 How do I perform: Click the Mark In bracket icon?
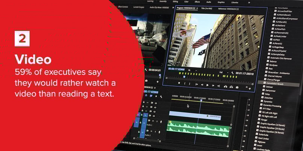point(185,84)
